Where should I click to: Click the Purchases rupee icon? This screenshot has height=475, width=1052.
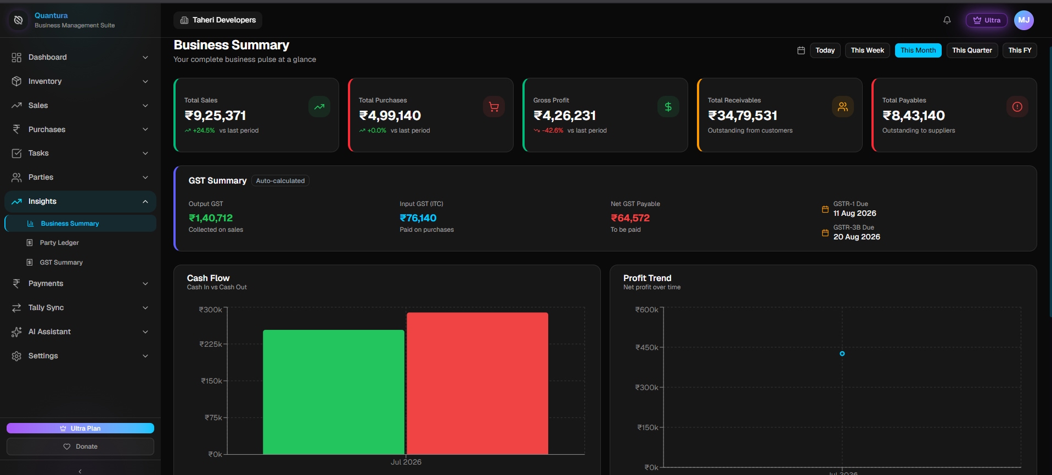16,129
